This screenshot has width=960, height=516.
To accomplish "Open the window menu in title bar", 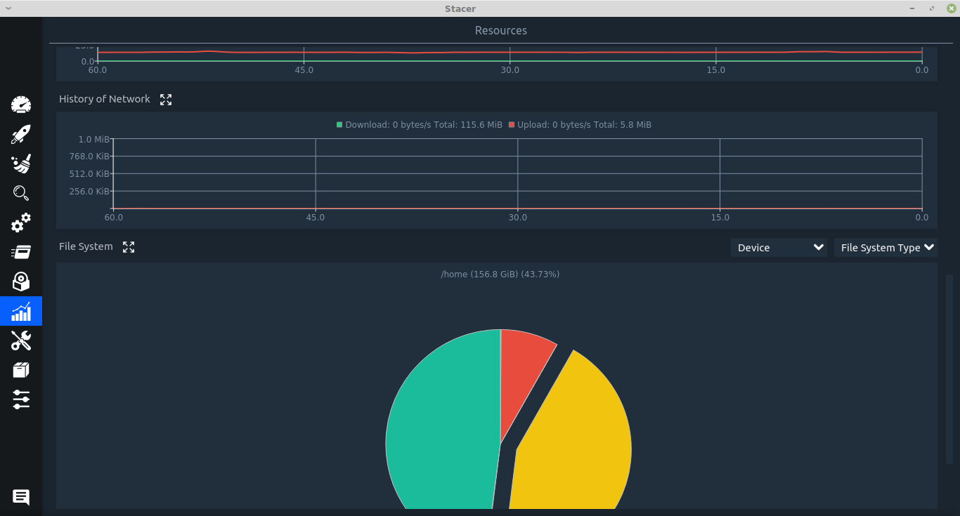I will [x=8, y=8].
